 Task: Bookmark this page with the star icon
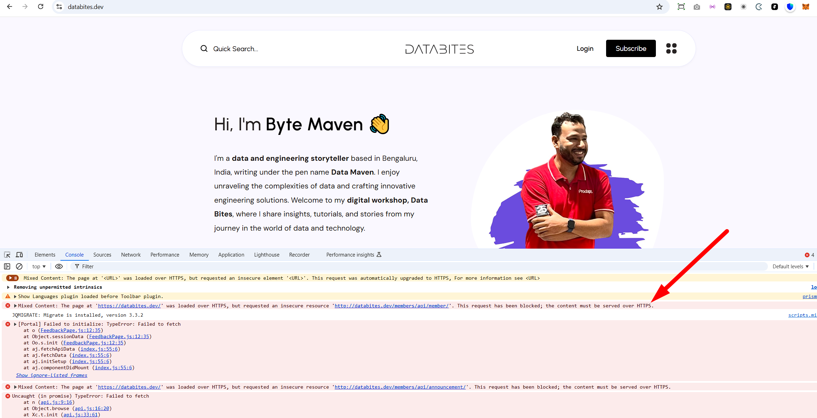[x=659, y=7]
